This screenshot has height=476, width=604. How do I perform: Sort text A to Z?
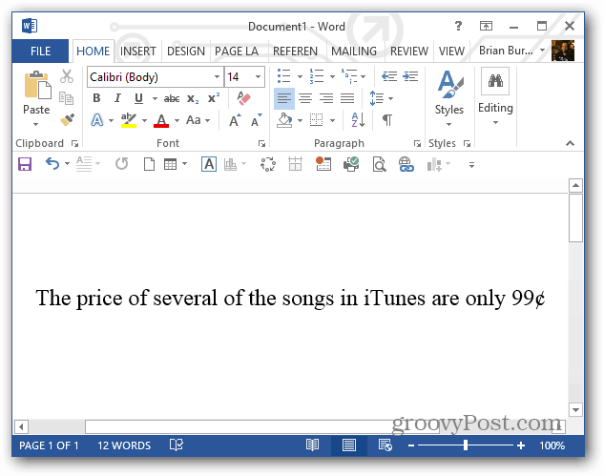point(358,120)
